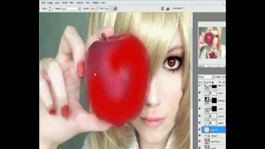This screenshot has width=265, height=149.
Task: Click the brush Opacity value field
Action: pyautogui.click(x=93, y=9)
